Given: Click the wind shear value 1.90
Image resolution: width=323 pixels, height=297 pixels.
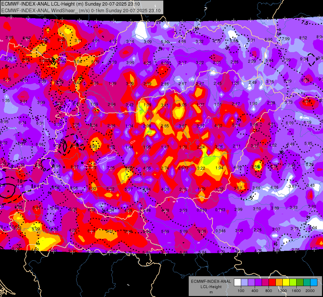Looking at the screenshot, I should click(253, 104).
